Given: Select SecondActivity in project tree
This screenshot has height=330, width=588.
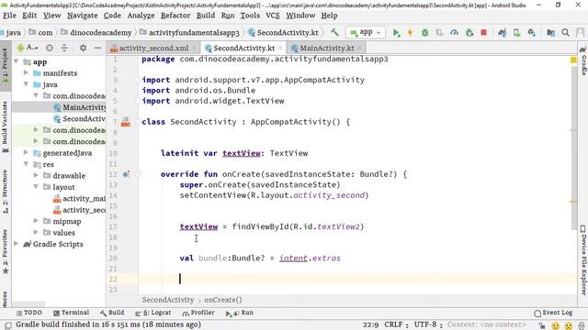Looking at the screenshot, I should (84, 118).
